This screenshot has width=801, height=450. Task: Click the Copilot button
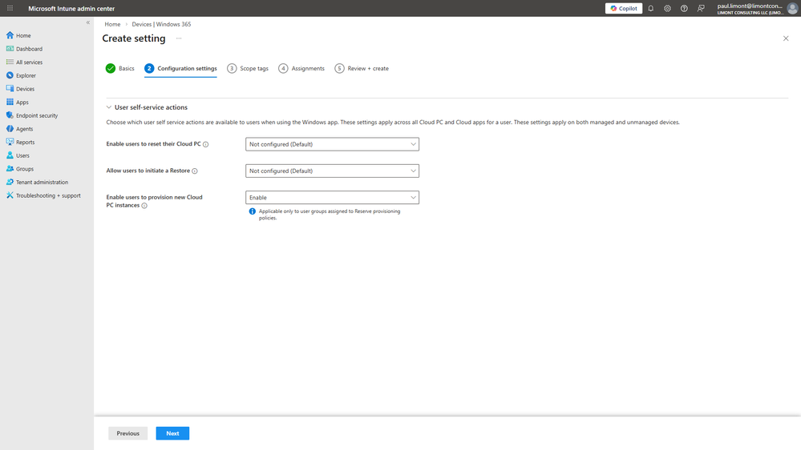(x=624, y=8)
